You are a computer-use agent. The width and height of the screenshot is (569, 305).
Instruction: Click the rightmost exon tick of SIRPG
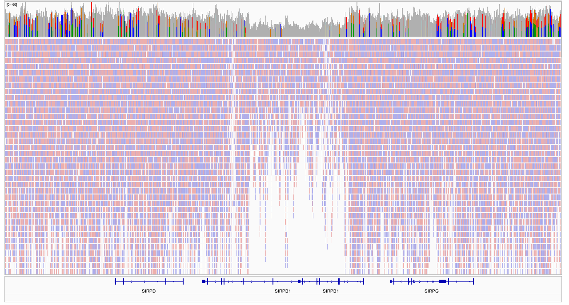coord(473,281)
